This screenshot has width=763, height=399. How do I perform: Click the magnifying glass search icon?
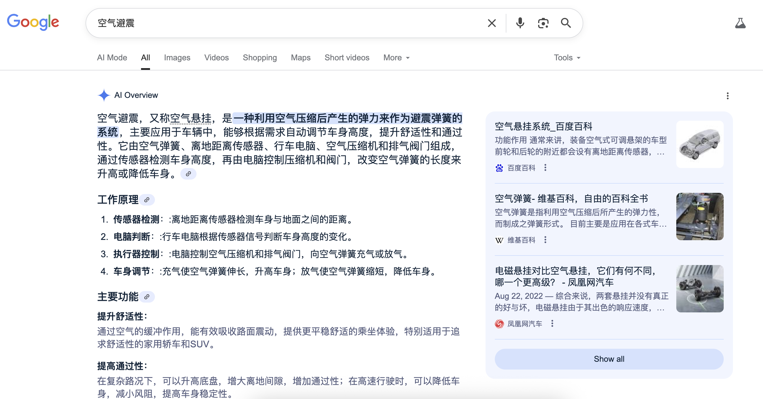click(x=566, y=23)
